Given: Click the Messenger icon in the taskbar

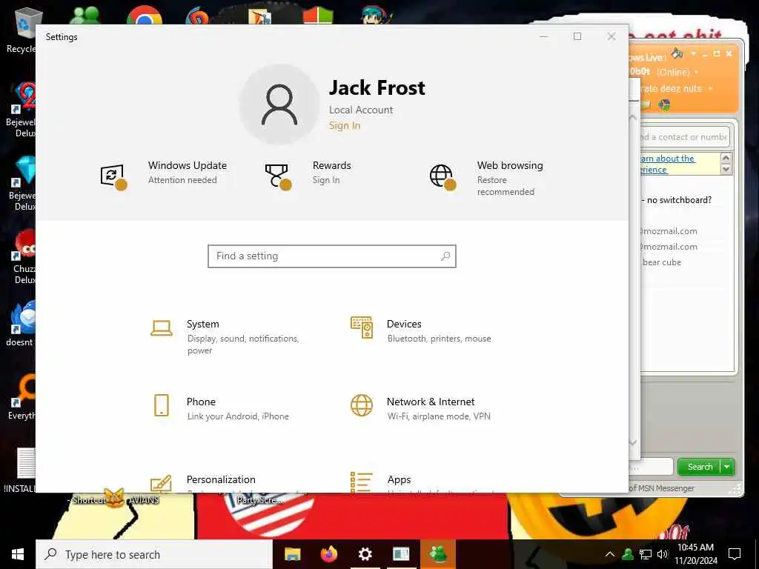Looking at the screenshot, I should pos(438,554).
